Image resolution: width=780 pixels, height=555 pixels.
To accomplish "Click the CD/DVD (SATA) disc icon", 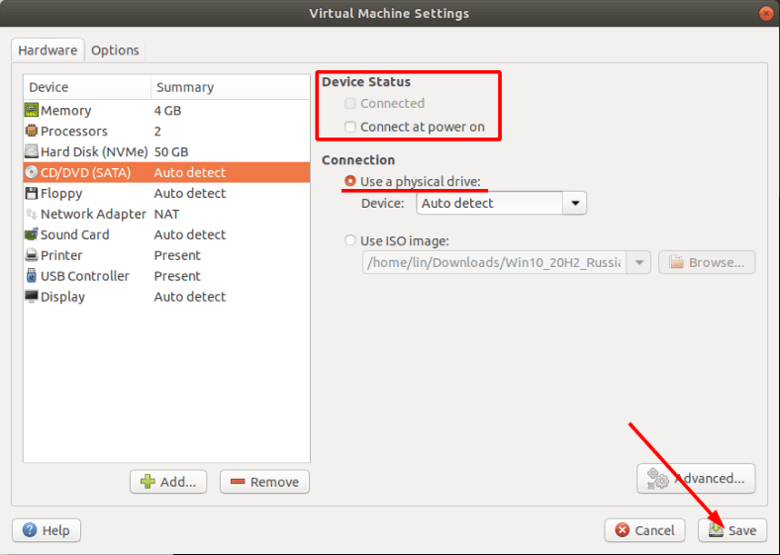I will (x=32, y=172).
